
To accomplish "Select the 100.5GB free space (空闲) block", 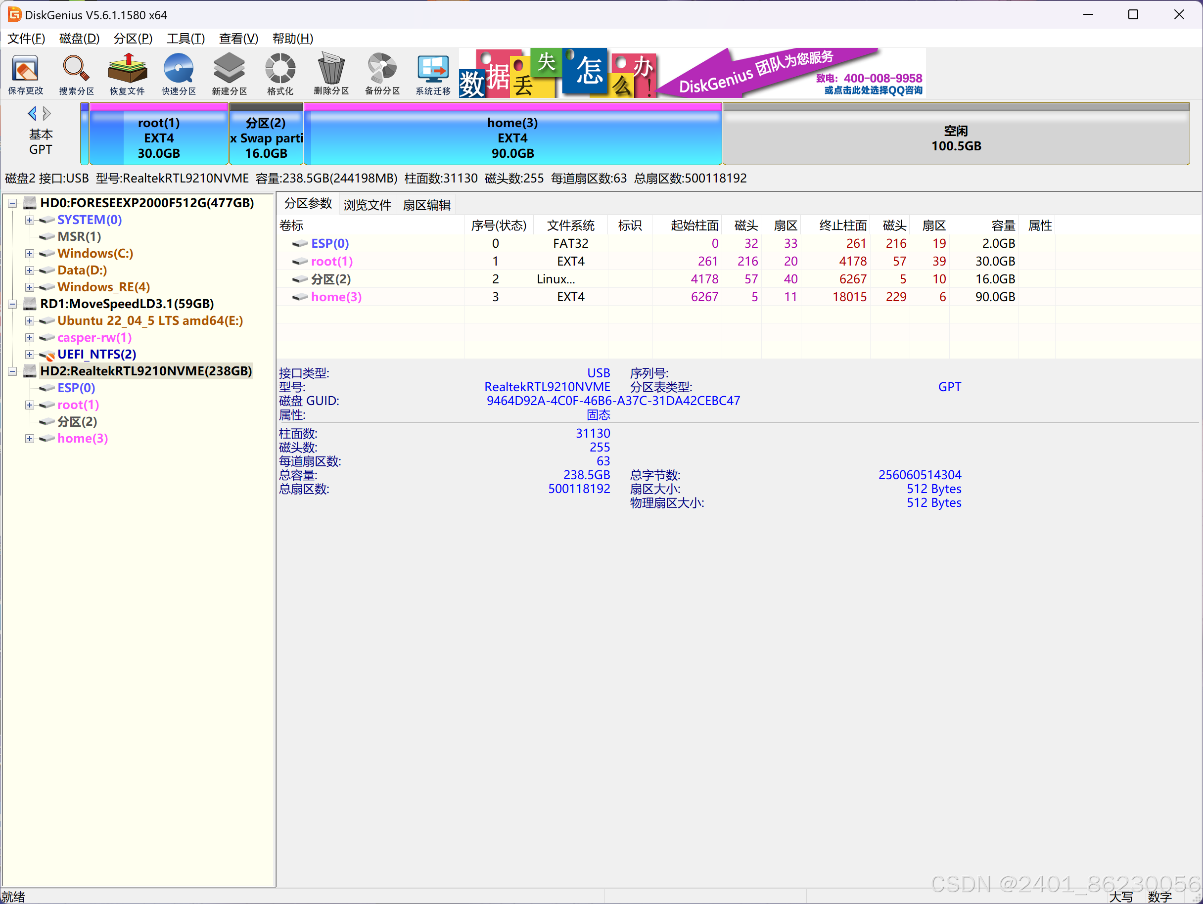I will point(956,134).
